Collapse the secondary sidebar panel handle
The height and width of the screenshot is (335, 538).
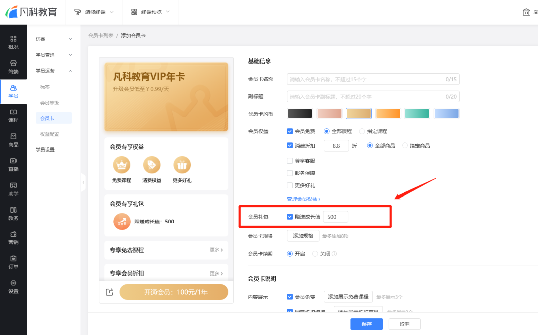[83, 182]
